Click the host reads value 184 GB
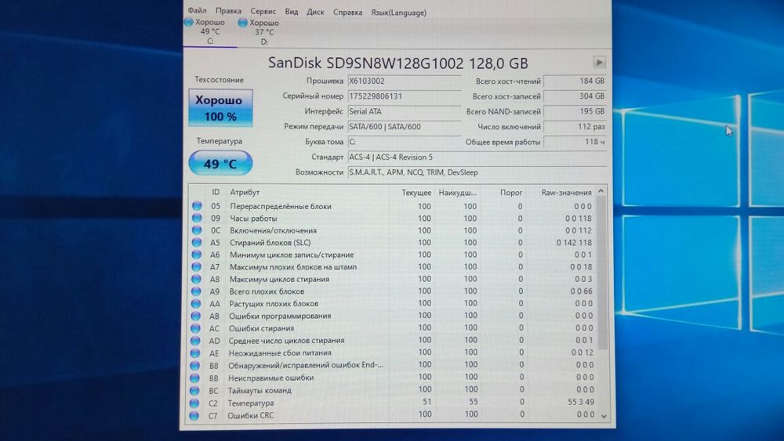The height and width of the screenshot is (441, 784). coord(575,81)
